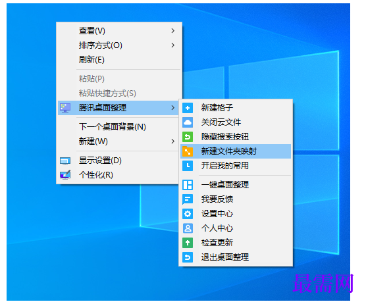Image resolution: width=366 pixels, height=304 pixels.
Task: Open the 排序方式(O) menu entry
Action: [119, 45]
